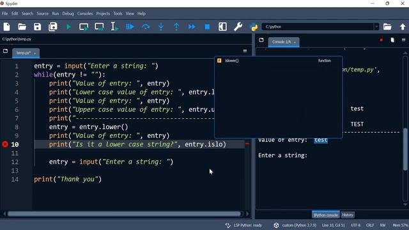Viewport: 409px width, 230px height.
Task: Open editor tab browser icon
Action: (x=6, y=51)
